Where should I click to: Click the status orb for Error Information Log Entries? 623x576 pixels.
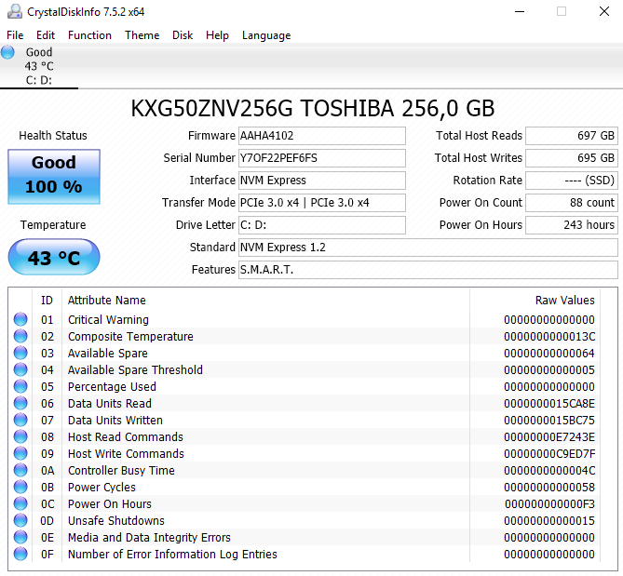coord(20,554)
